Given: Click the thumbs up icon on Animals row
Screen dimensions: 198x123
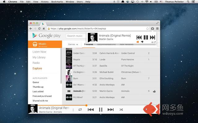Looking at the screenshot, I should (154, 91).
